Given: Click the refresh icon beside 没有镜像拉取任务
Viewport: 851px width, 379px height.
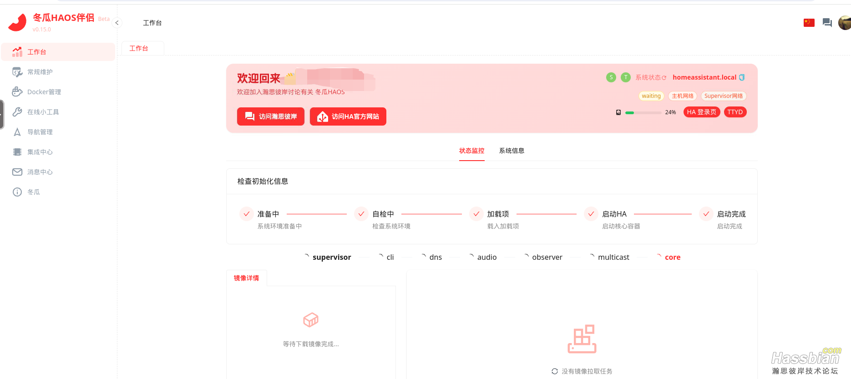Looking at the screenshot, I should pyautogui.click(x=554, y=371).
